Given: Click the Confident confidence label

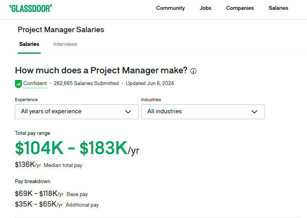Looking at the screenshot, I should (x=35, y=84).
